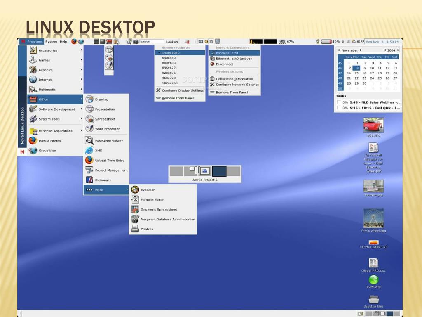
Task: Open the System menu
Action: [51, 42]
